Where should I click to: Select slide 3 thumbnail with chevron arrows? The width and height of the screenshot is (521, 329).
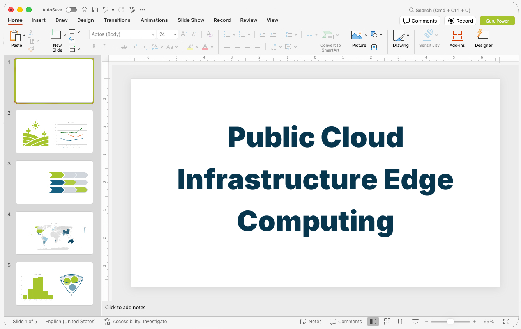coord(55,182)
